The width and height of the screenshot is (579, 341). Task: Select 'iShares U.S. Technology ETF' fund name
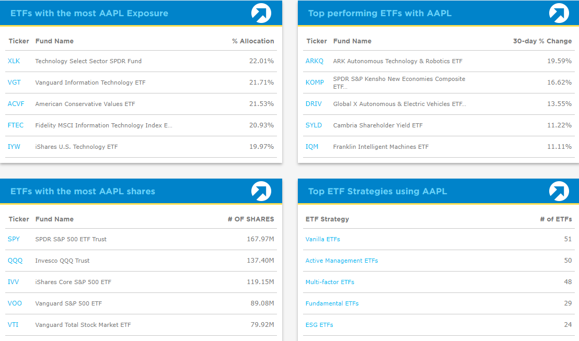[x=76, y=147]
